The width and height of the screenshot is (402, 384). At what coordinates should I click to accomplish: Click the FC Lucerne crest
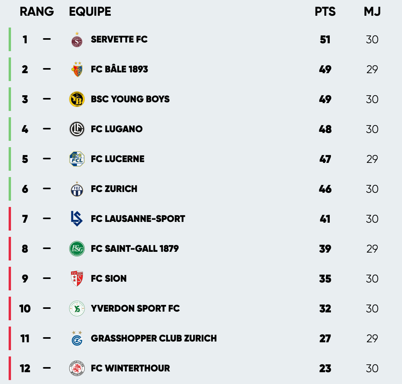pyautogui.click(x=77, y=159)
